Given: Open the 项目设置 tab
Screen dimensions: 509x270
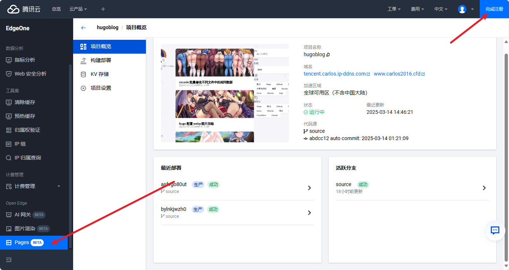Looking at the screenshot, I should pos(109,88).
